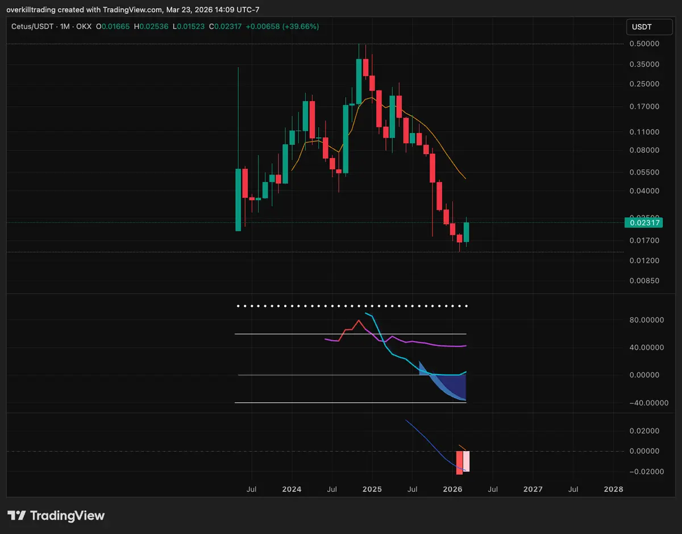
Task: Click the TradingView logo at the bottom
Action: pos(56,516)
